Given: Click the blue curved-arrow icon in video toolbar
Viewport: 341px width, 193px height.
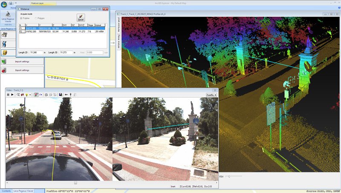Looking at the screenshot, I should 40,95.
